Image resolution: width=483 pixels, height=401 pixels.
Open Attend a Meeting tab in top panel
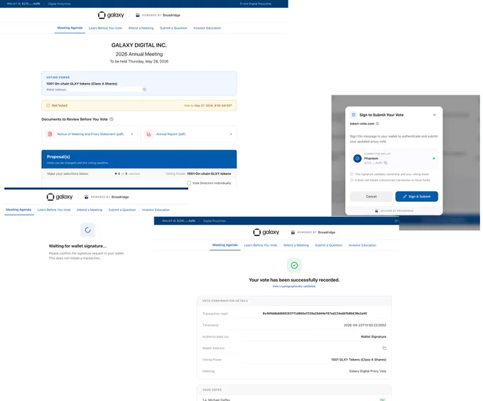(141, 28)
